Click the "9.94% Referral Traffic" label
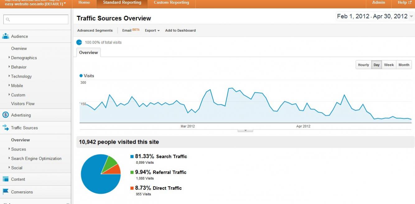Image resolution: width=415 pixels, height=204 pixels. click(x=161, y=172)
